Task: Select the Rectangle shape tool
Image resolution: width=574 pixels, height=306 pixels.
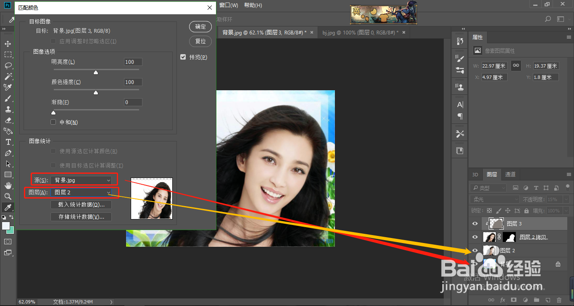Action: [8, 175]
